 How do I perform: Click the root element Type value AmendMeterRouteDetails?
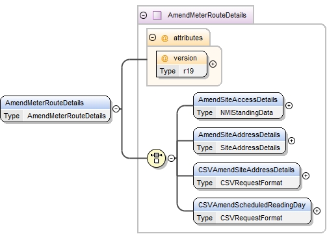point(66,116)
